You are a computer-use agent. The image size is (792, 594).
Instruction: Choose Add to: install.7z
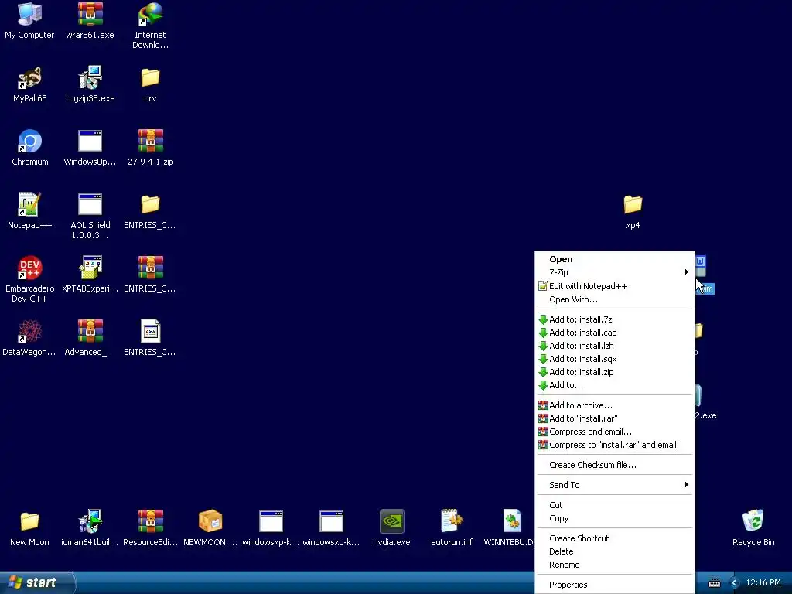[615, 319]
